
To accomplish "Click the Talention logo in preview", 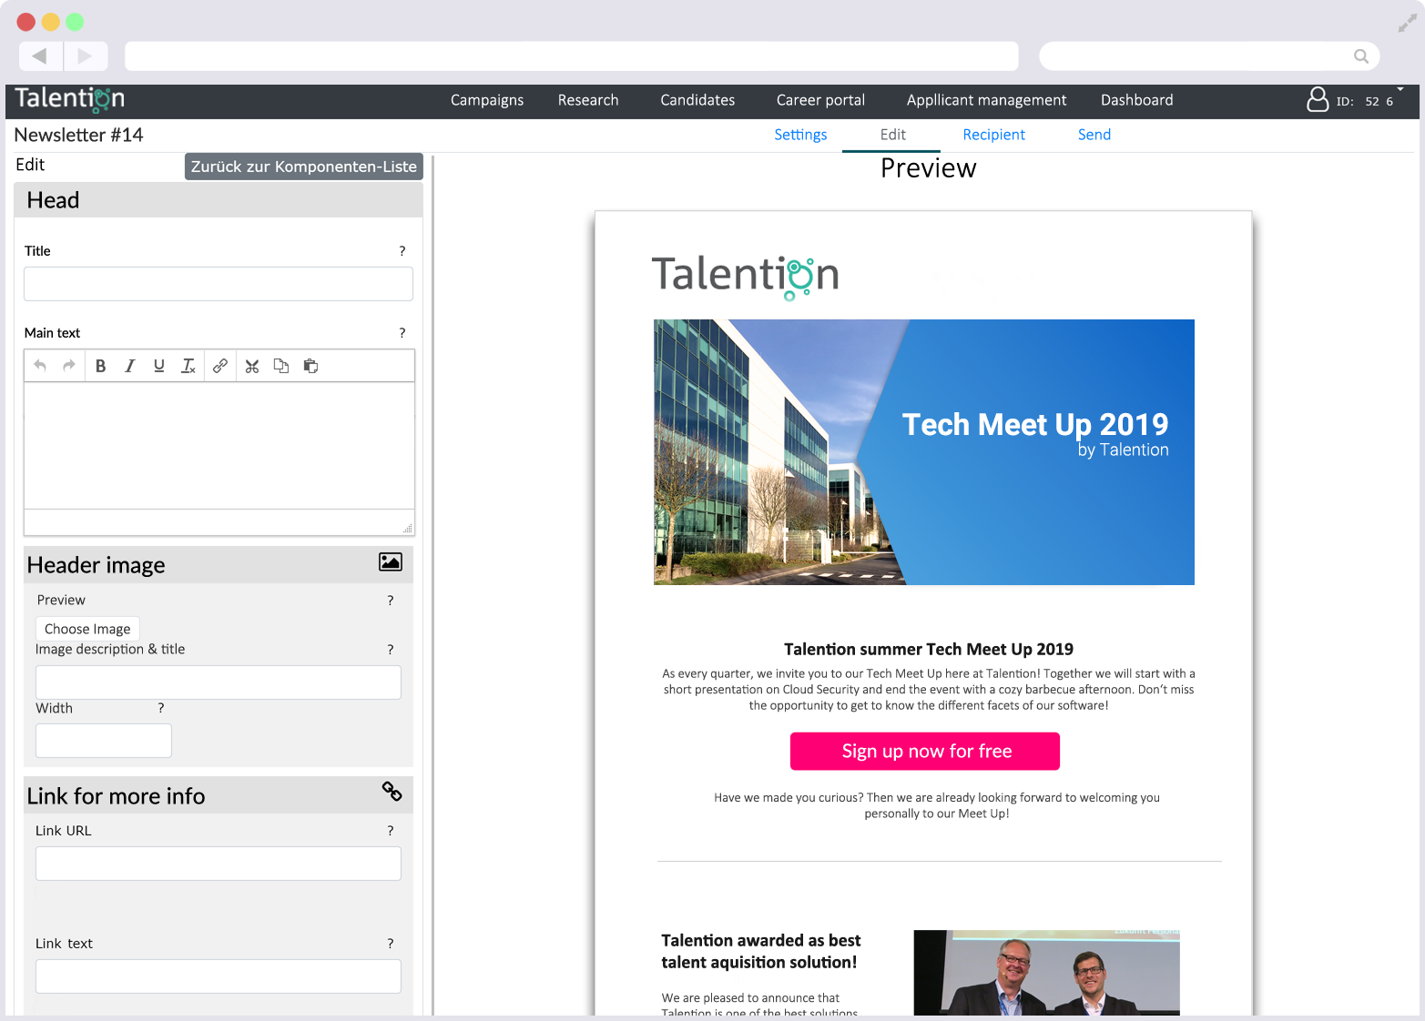I will 745,276.
